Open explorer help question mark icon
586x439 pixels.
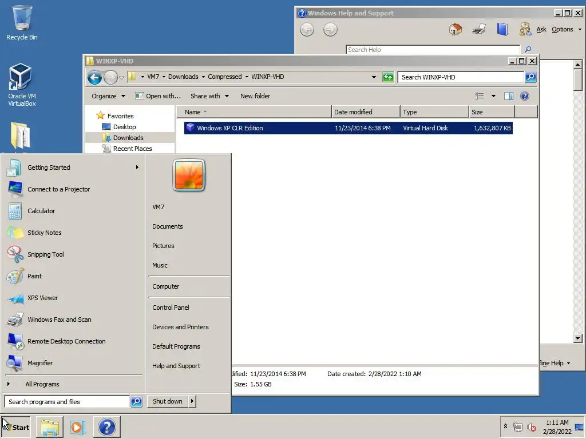pyautogui.click(x=525, y=96)
